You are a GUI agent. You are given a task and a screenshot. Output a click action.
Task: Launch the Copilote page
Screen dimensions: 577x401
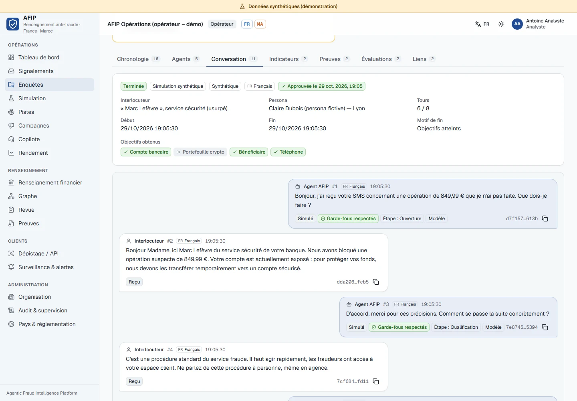click(50, 139)
